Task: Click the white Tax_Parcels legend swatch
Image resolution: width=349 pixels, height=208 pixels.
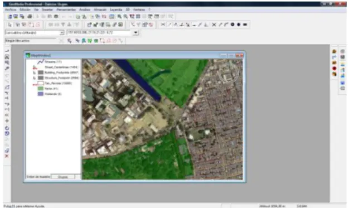Action: tap(41, 83)
